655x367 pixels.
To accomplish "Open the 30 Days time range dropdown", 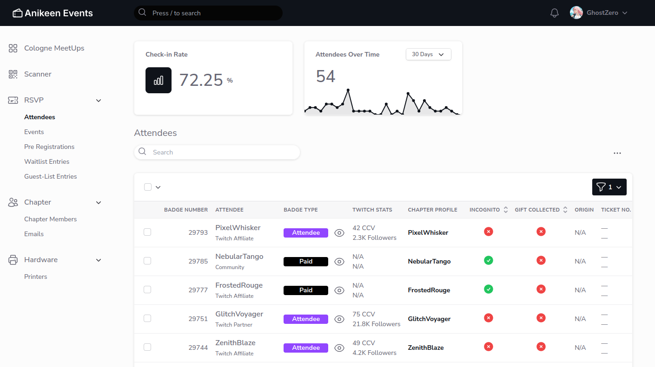I will tap(428, 54).
